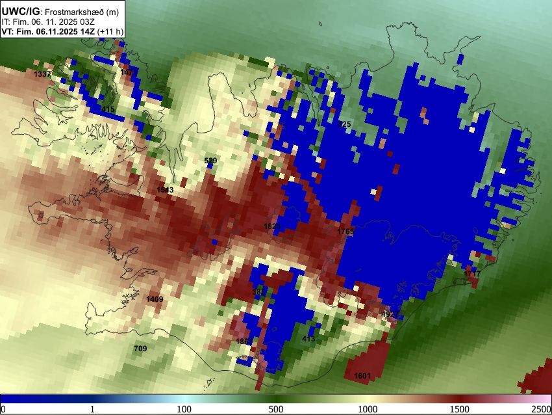This screenshot has height=415, width=552.
Task: Click the color scale tick label 1
Action: coord(92,409)
